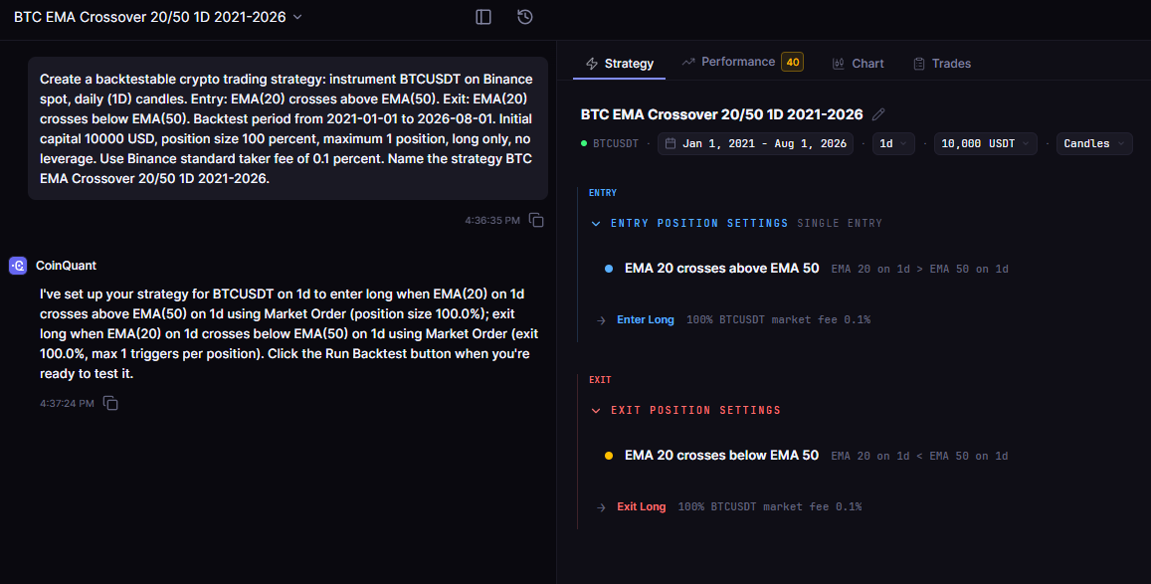Click the ENTRY section heading
The height and width of the screenshot is (584, 1151).
point(603,193)
